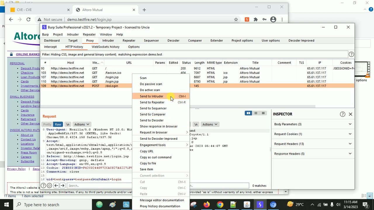Switch request view to Raw

click(58, 124)
